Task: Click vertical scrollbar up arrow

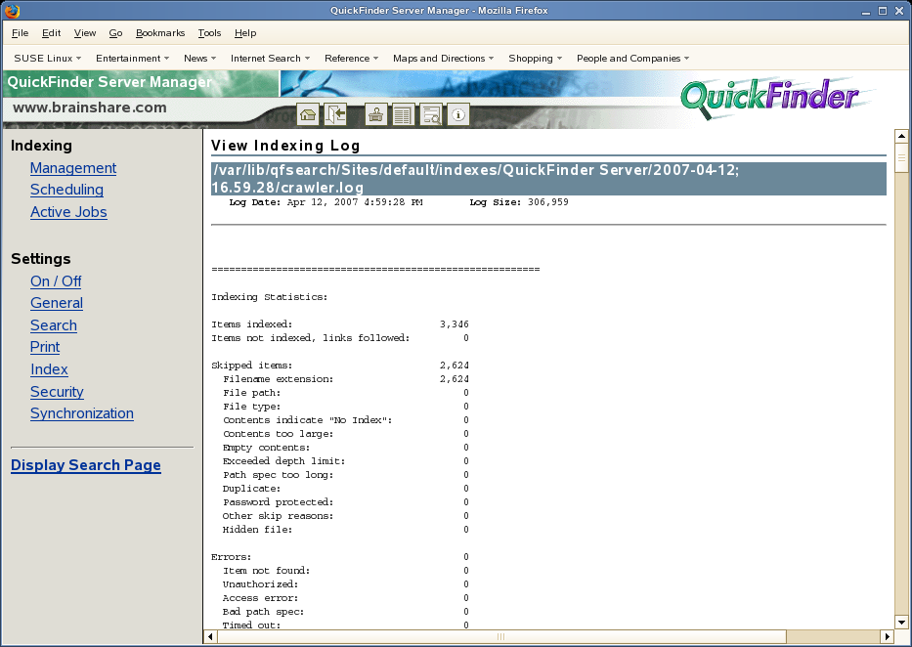Action: click(x=901, y=136)
